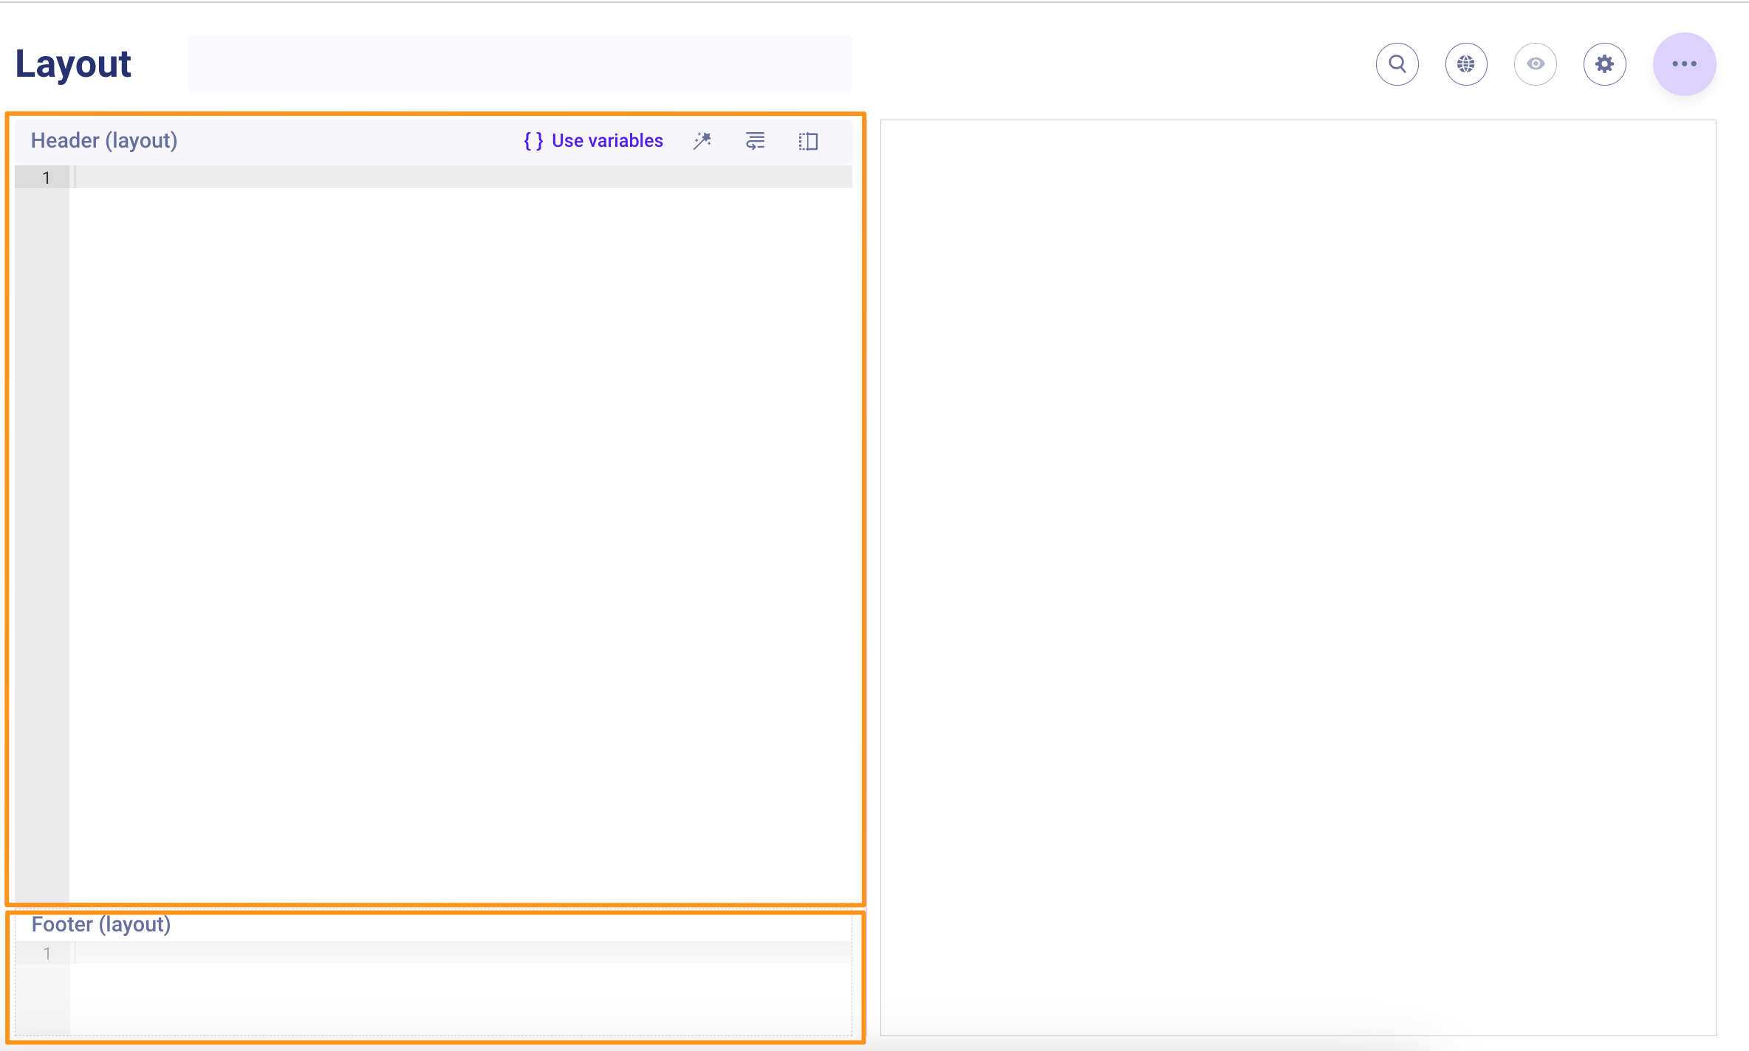Open settings with the gear icon
Viewport: 1749px width, 1051px height.
(1604, 64)
